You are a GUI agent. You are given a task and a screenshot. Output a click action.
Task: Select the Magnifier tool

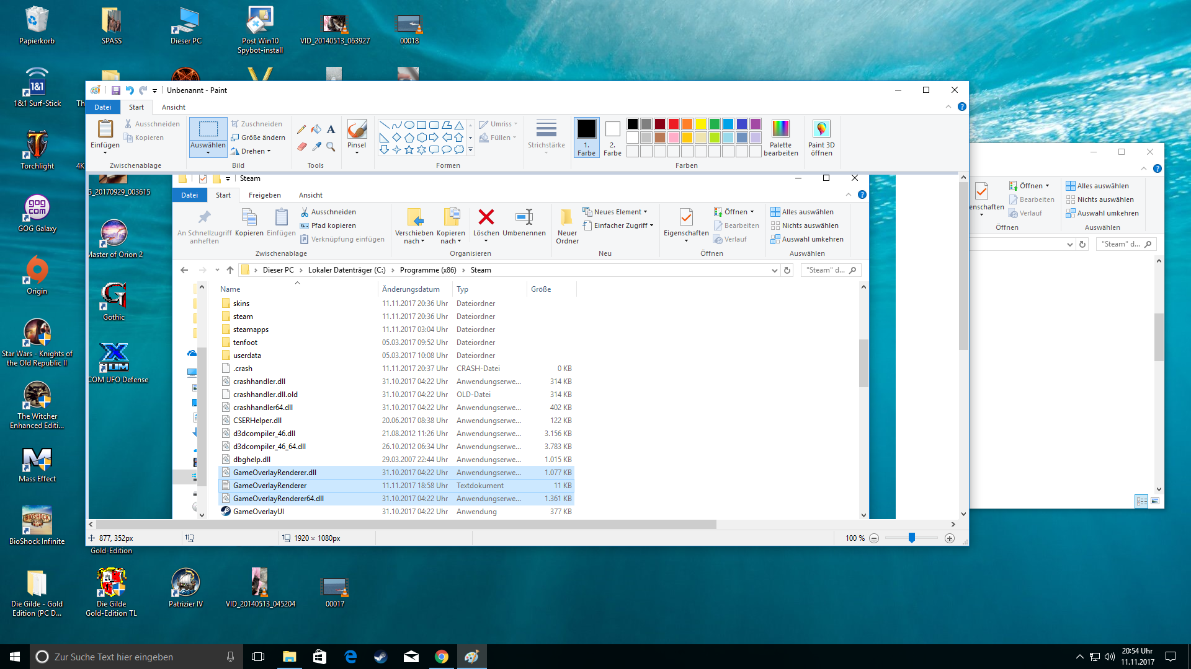click(331, 148)
